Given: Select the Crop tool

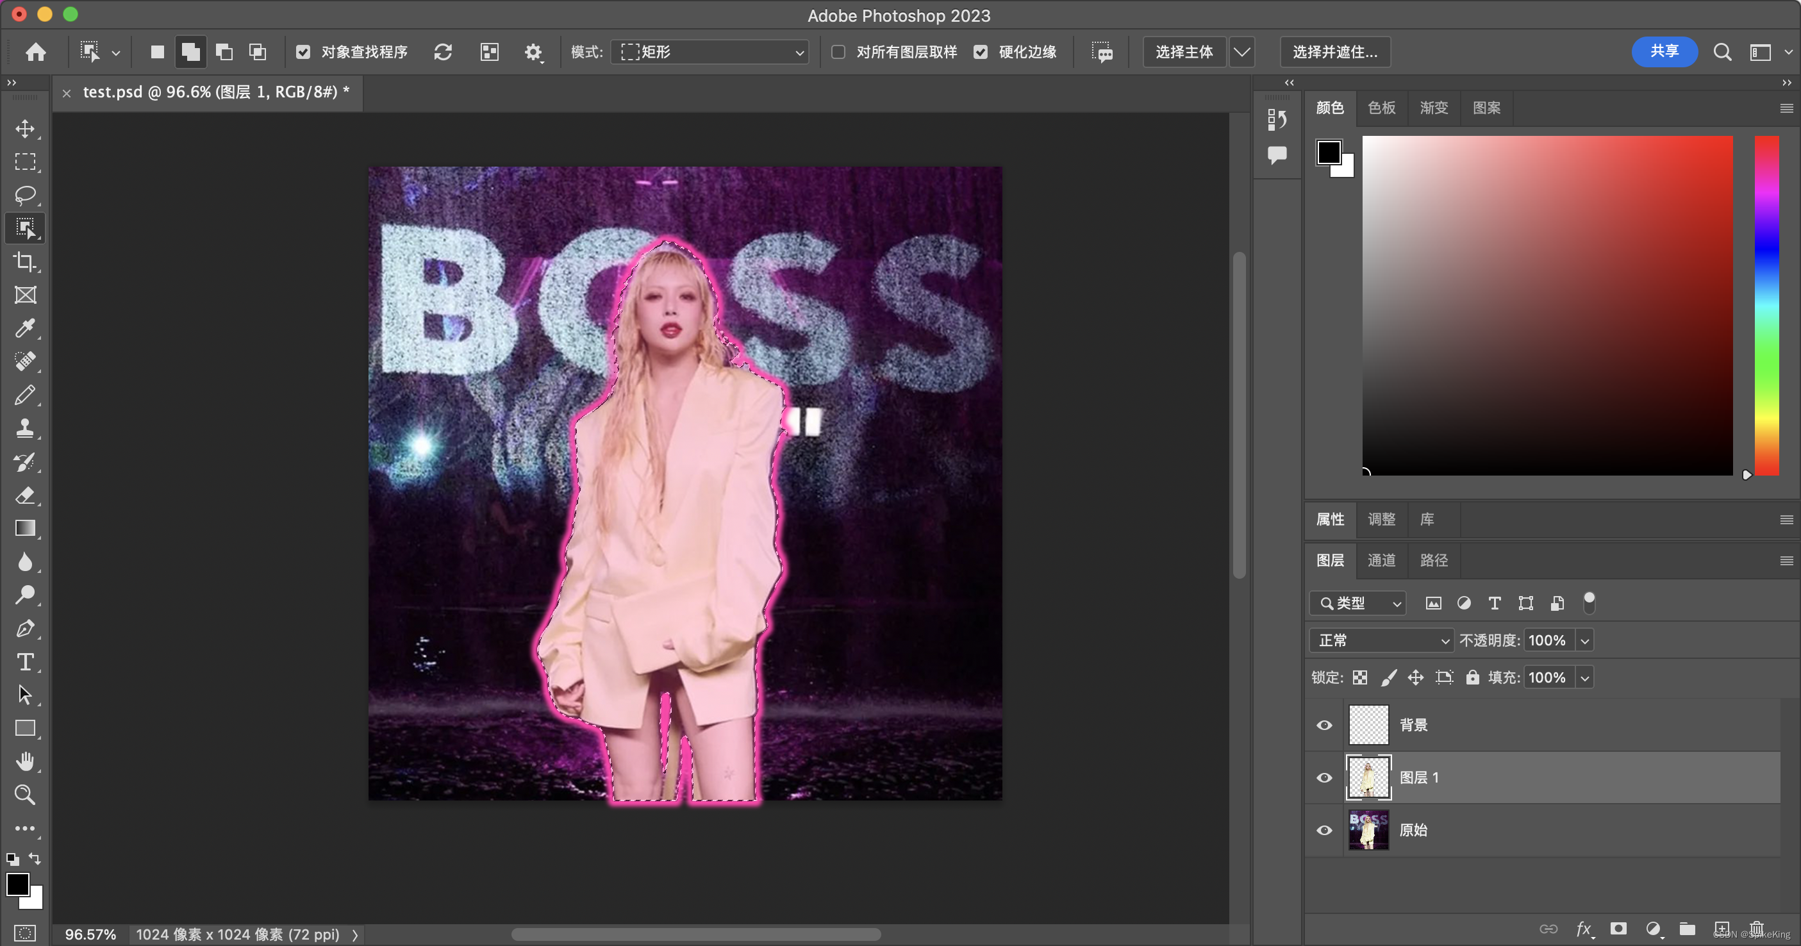Looking at the screenshot, I should [x=25, y=261].
